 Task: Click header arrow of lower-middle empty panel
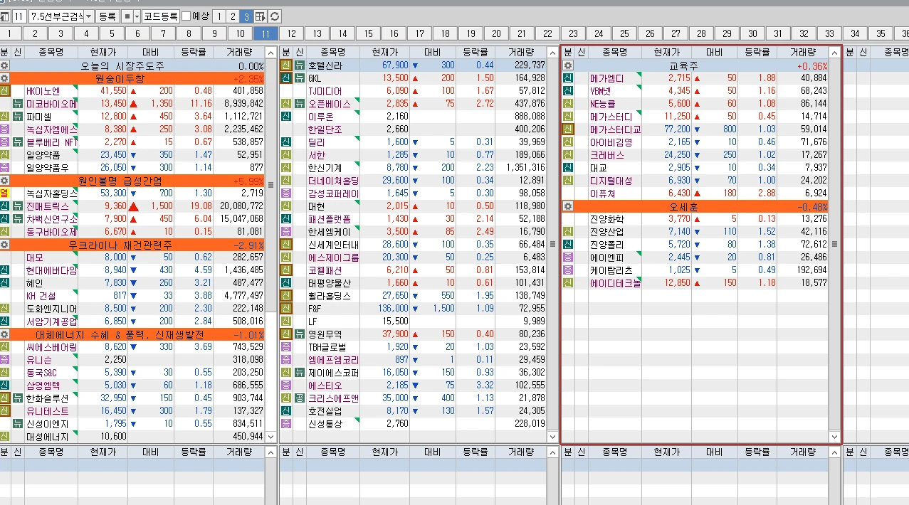(552, 452)
